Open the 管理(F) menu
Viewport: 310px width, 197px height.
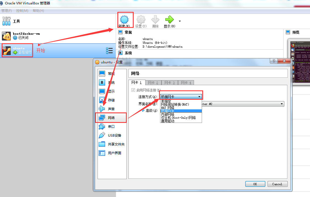pos(7,11)
